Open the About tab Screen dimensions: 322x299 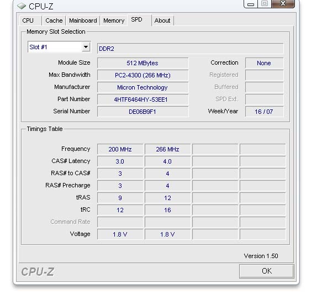coord(162,20)
